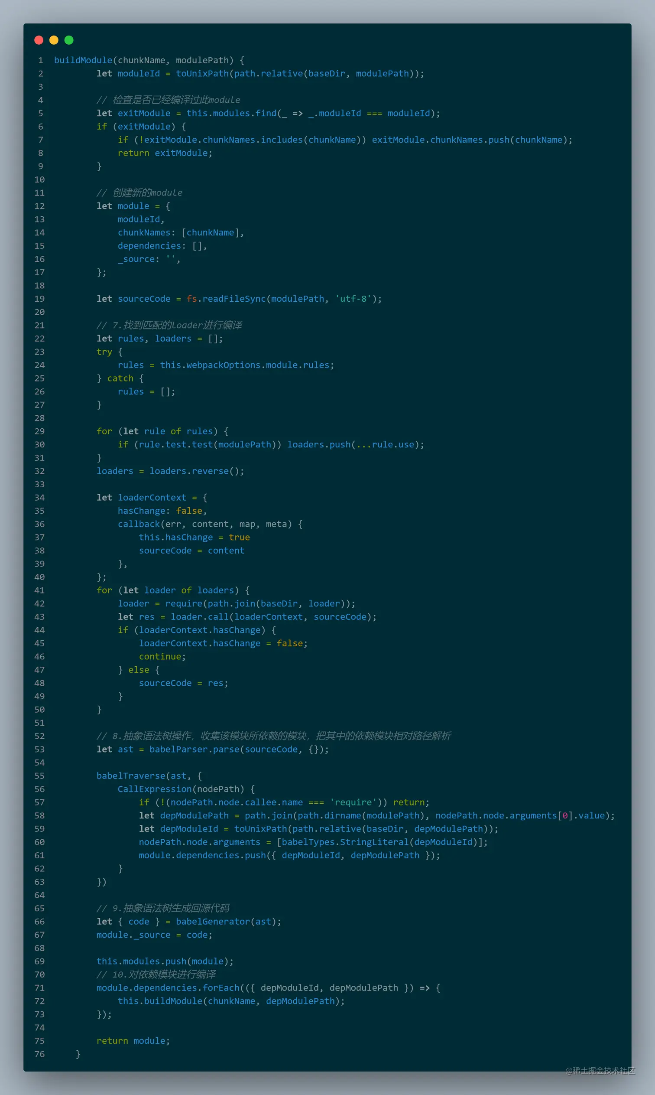
Task: Click the comment '7.找到匹配的loader进行编译'
Action: coord(169,325)
